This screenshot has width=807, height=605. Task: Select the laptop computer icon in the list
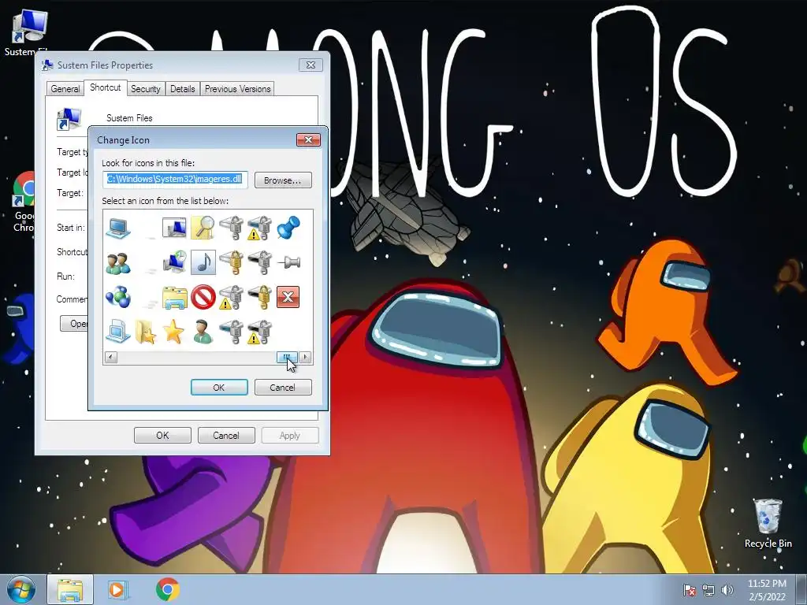pyautogui.click(x=118, y=228)
